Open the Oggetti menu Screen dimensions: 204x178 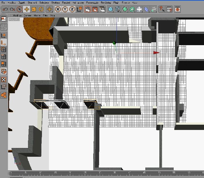[22, 2]
